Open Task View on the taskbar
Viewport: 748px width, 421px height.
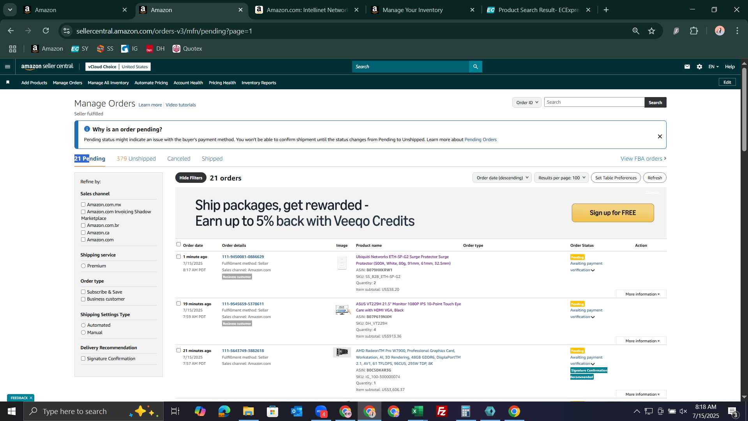coord(175,411)
